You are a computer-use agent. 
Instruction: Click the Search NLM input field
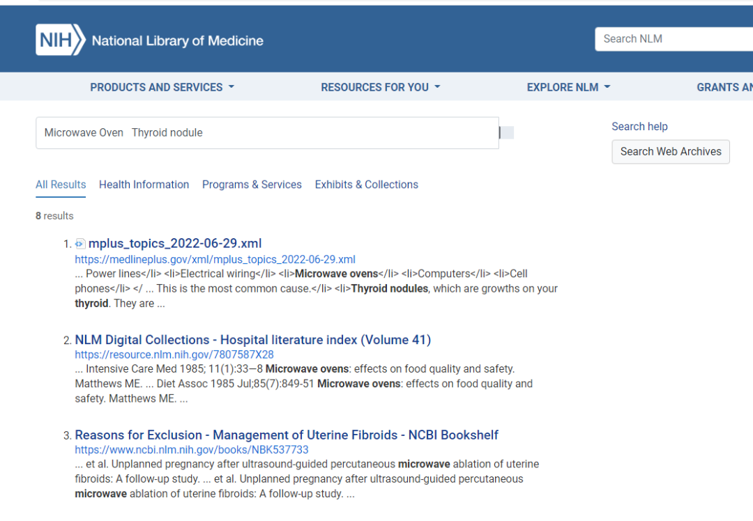[x=673, y=39]
